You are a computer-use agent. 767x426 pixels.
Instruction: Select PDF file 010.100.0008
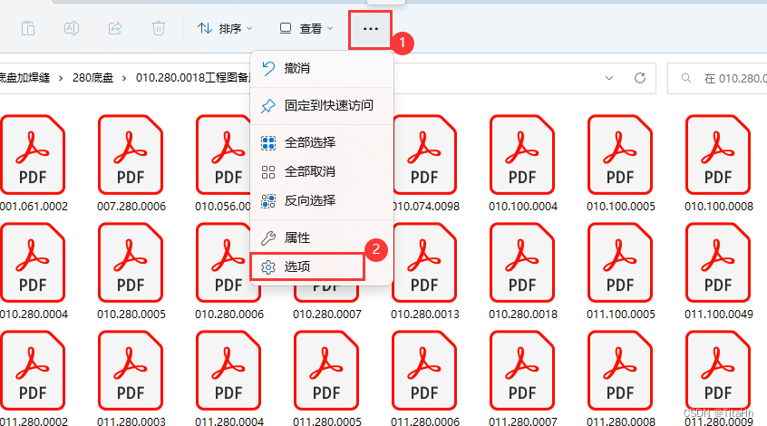(x=718, y=164)
